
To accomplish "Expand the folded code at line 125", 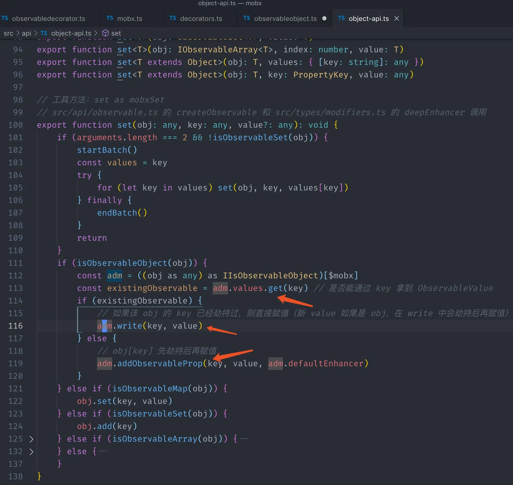I will 32,439.
